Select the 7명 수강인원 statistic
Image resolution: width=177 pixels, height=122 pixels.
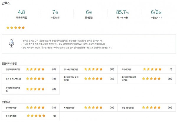55,14
